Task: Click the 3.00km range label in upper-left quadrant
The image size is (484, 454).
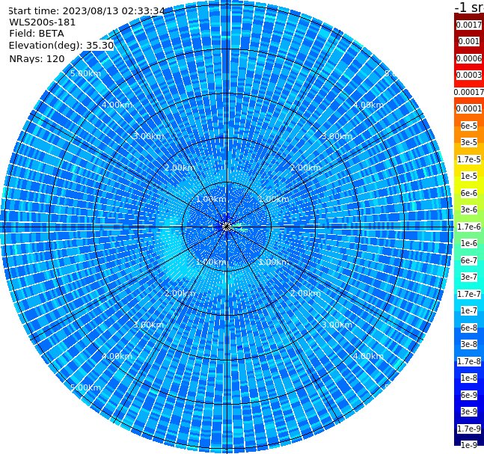Action: (148, 136)
